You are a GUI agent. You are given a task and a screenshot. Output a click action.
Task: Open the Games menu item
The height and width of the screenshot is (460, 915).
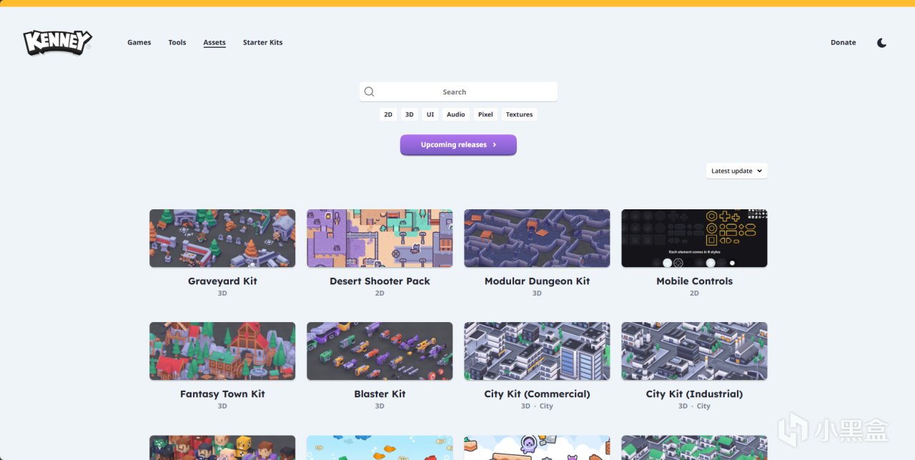pos(139,42)
